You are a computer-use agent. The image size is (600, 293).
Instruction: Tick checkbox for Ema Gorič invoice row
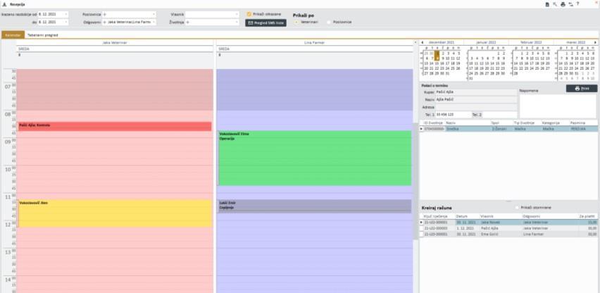pos(422,234)
